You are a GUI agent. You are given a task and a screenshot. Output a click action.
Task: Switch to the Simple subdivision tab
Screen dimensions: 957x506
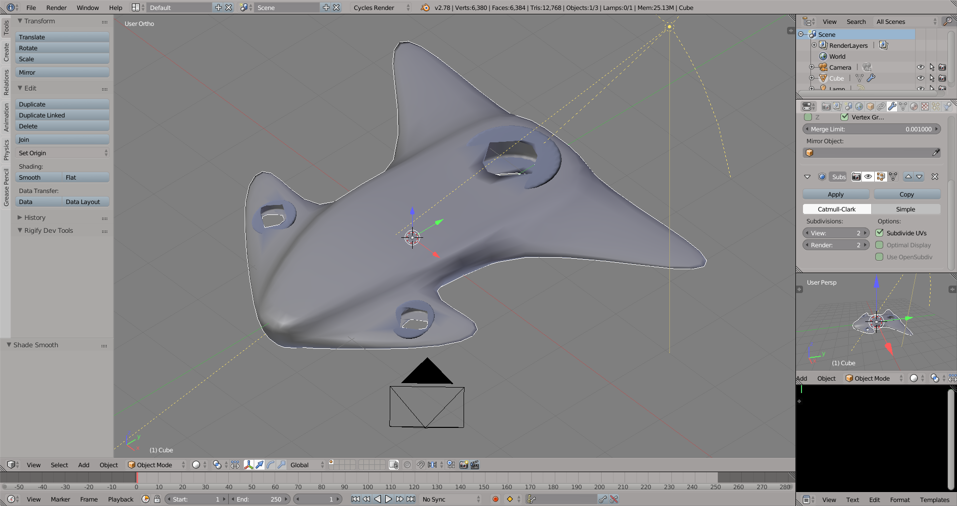coord(905,209)
